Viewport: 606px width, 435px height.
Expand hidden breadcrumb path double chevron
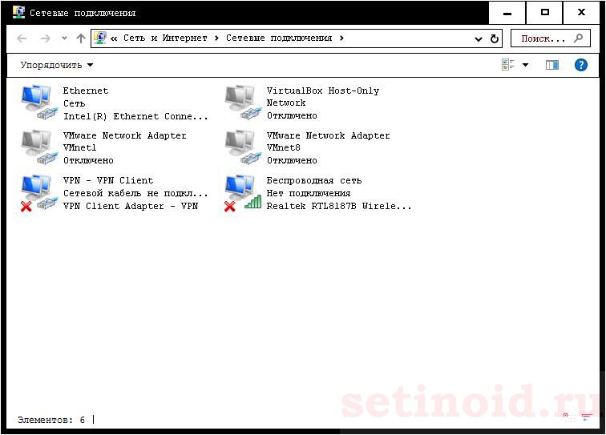[114, 38]
